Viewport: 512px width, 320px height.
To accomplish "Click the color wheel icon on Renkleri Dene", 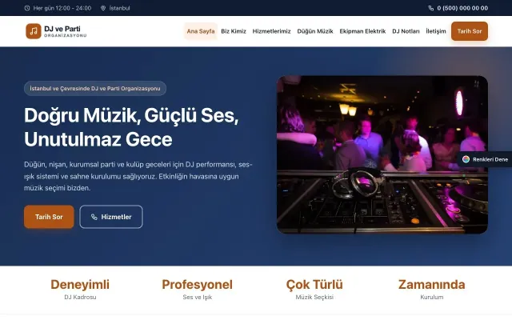I will [x=466, y=159].
